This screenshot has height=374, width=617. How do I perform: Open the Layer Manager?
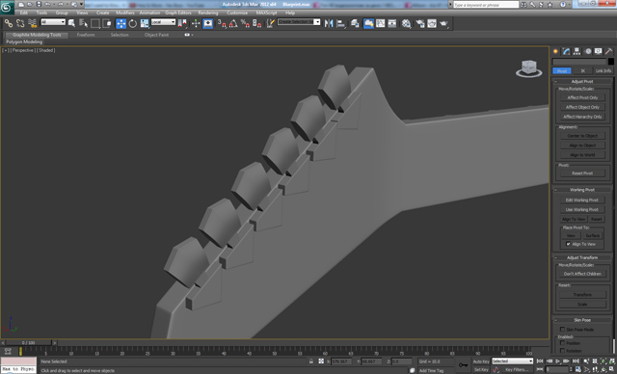(x=355, y=23)
